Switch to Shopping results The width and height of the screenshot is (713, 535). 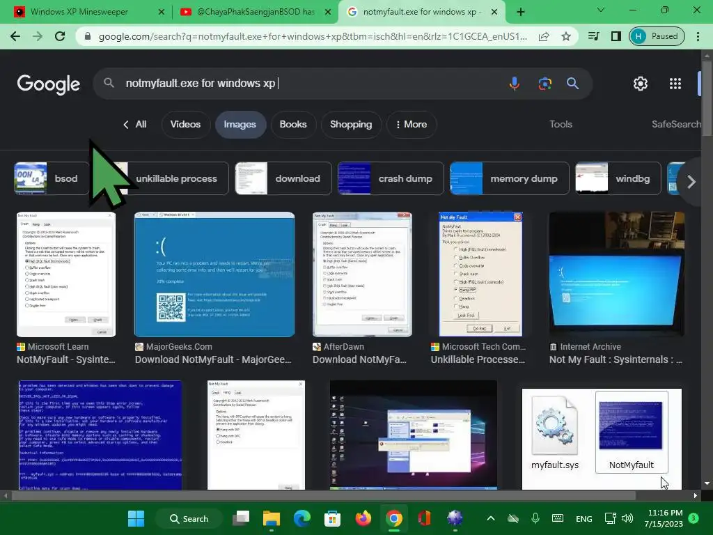[x=351, y=124]
